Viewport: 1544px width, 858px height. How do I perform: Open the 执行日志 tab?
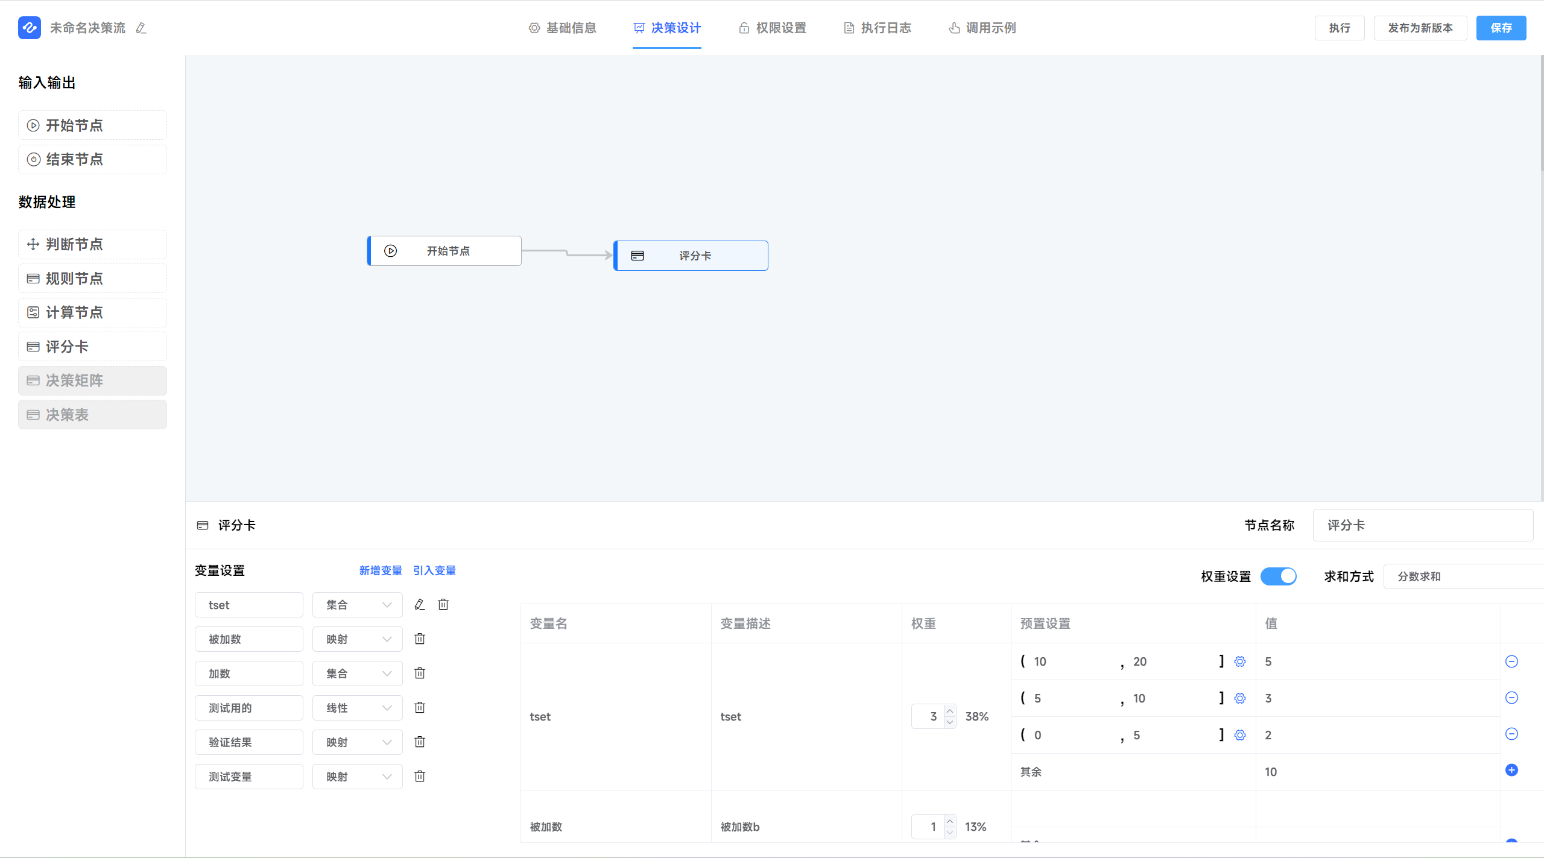[878, 28]
